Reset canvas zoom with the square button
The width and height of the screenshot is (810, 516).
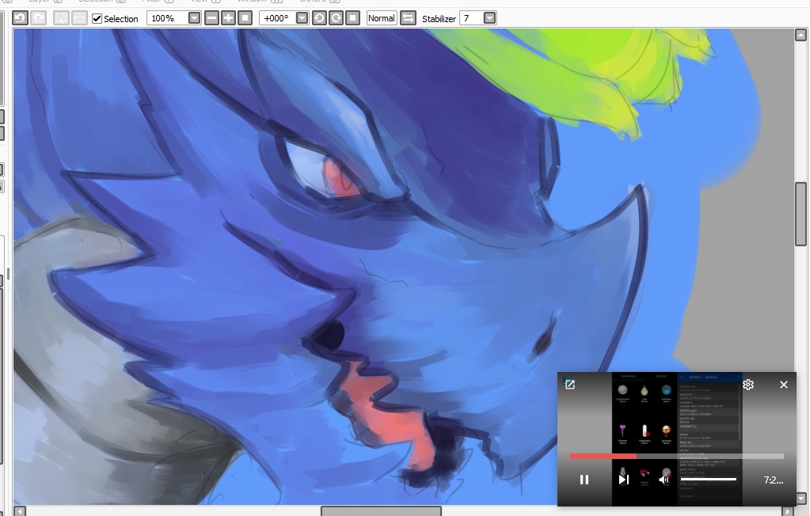[245, 18]
